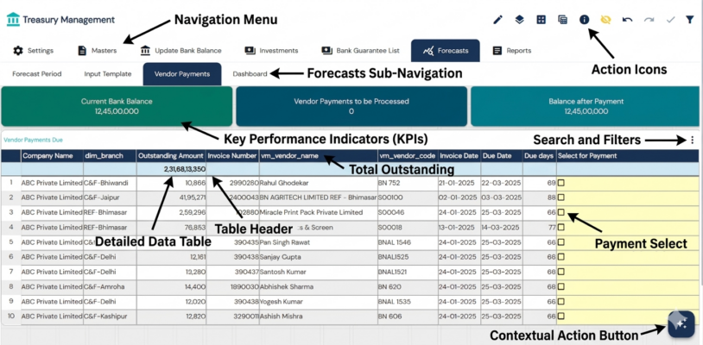Viewport: 703px width, 345px height.
Task: Select the Forecasts tab
Action: [445, 51]
